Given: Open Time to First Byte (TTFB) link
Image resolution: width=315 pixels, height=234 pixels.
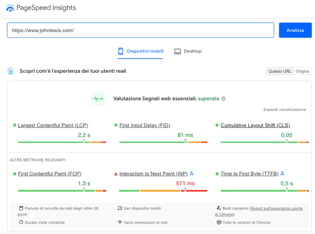Looking at the screenshot, I should (250, 174).
